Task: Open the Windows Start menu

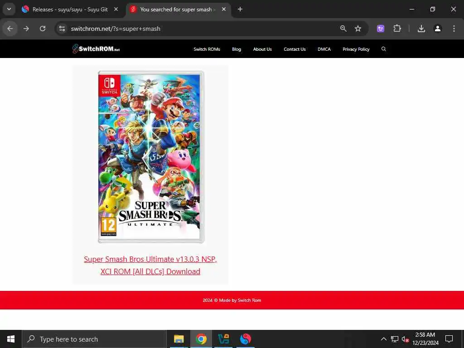Action: pos(11,339)
